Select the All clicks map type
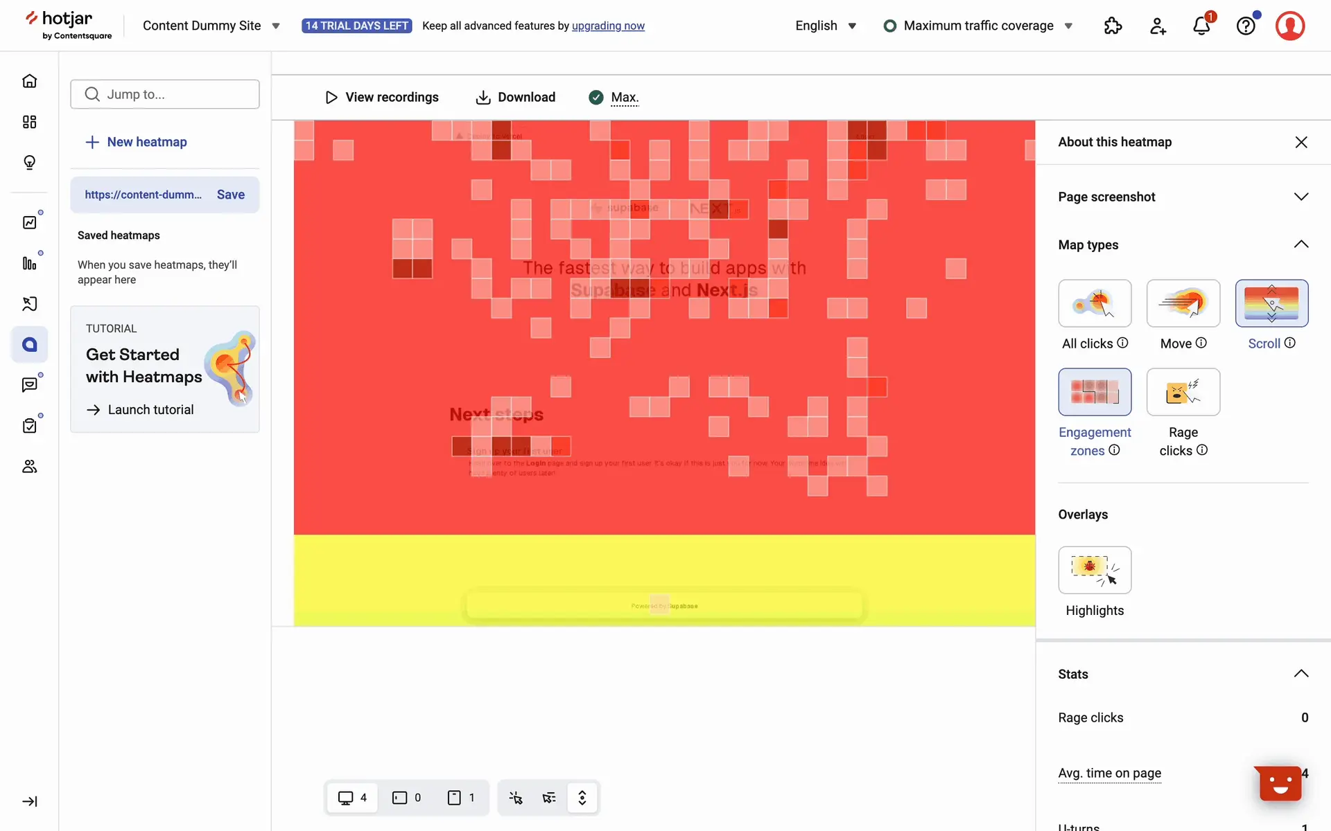 [x=1095, y=303]
